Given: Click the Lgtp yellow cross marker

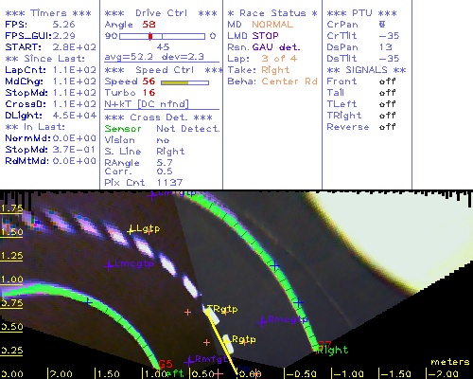Looking at the screenshot, I should pos(131,230).
